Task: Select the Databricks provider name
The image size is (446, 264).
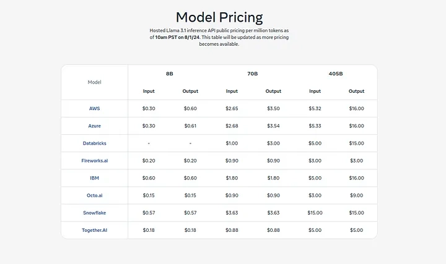Action: click(x=94, y=143)
